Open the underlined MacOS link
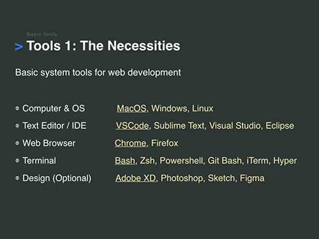This screenshot has width=319, height=239. coord(131,108)
